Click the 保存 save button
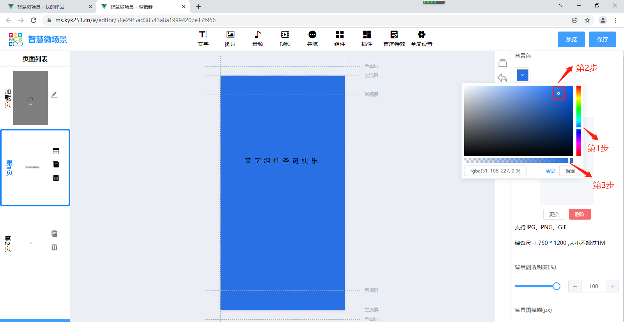 click(x=602, y=39)
